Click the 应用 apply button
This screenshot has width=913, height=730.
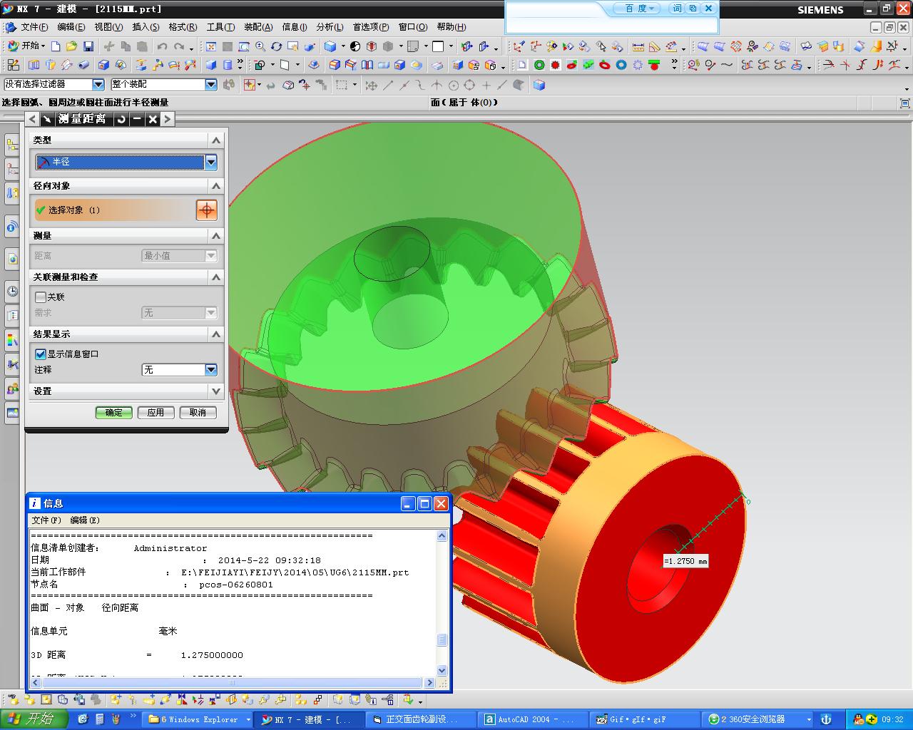(x=155, y=412)
